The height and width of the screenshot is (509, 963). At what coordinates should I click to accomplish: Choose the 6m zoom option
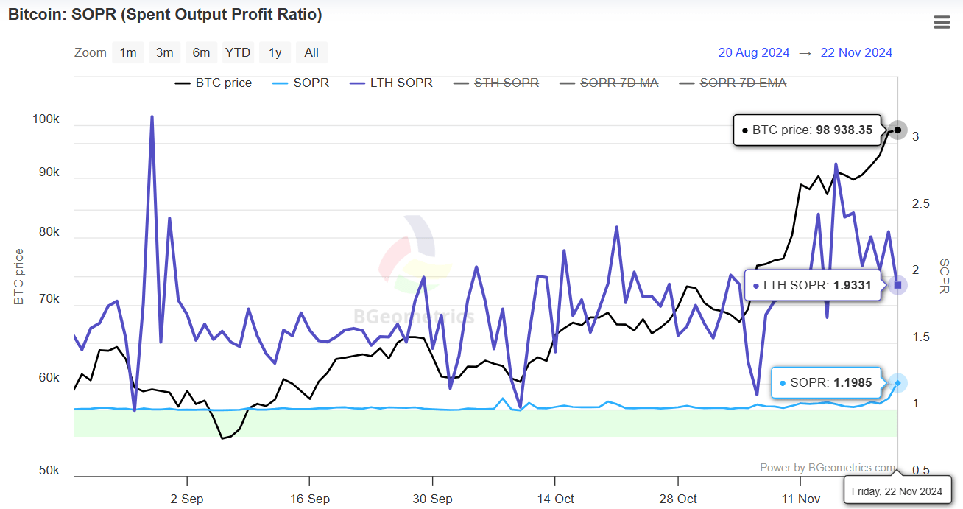(201, 52)
